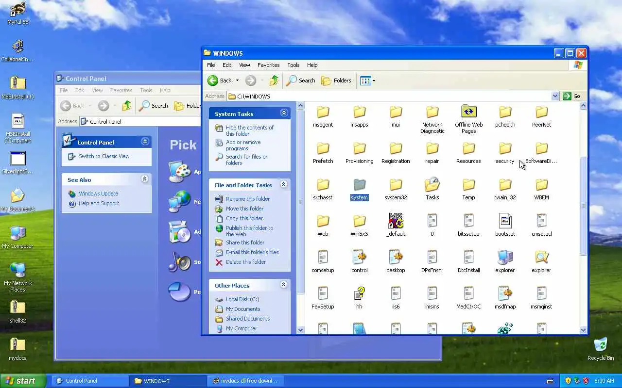Open Back history dropdown arrow in WINDOWS
Viewport: 622px width, 388px height.
click(x=237, y=81)
